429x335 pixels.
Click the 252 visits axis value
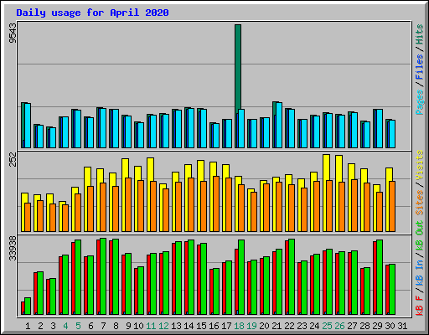(x=13, y=159)
